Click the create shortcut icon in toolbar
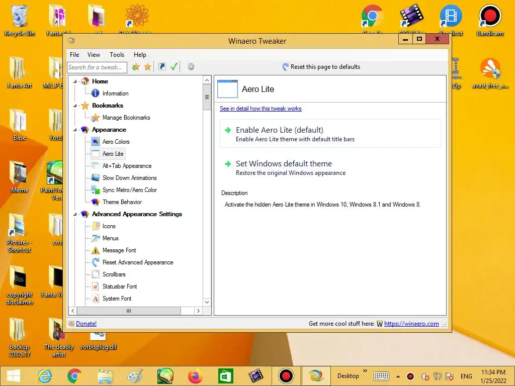 (162, 67)
